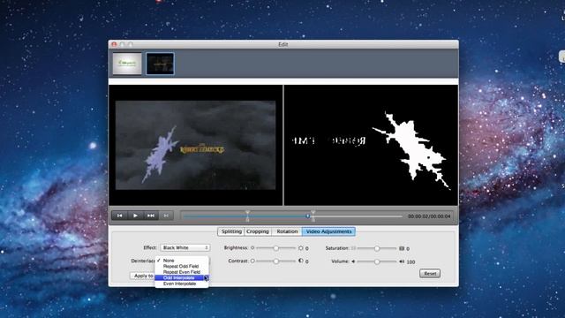
Task: Click the quiet speaker icon beside Volume
Action: pos(353,261)
